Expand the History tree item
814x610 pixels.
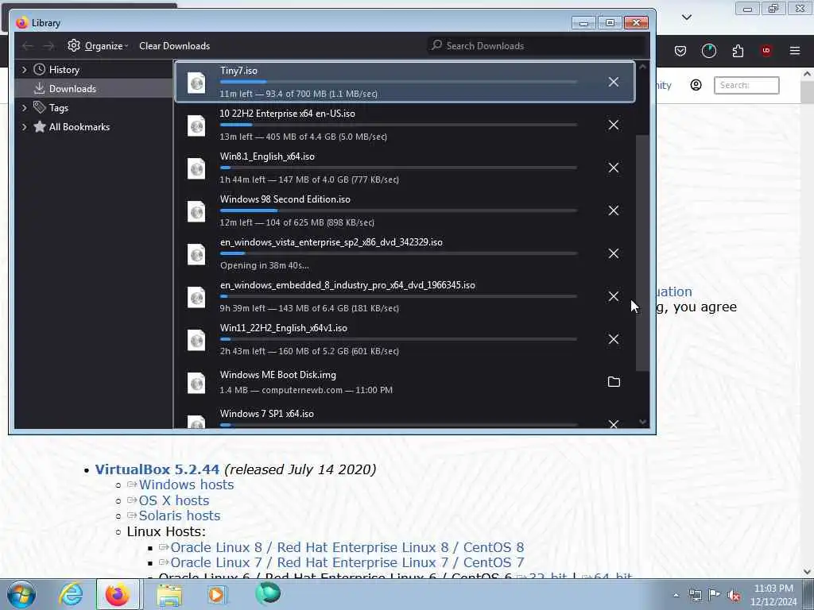(24, 70)
